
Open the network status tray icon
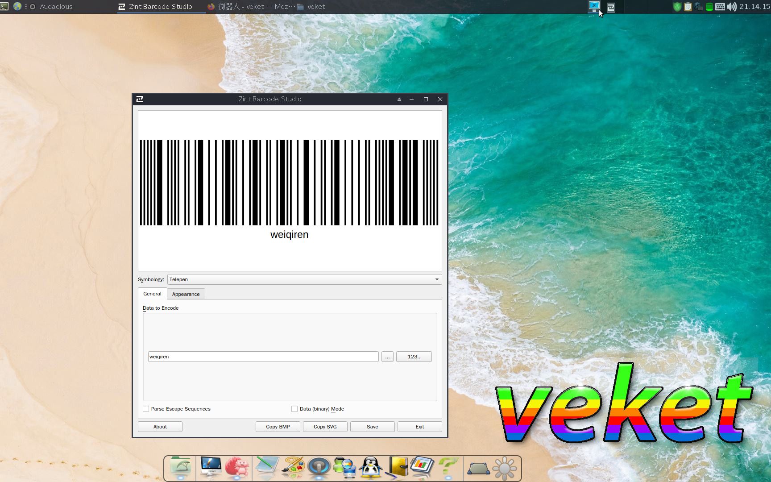pyautogui.click(x=698, y=7)
